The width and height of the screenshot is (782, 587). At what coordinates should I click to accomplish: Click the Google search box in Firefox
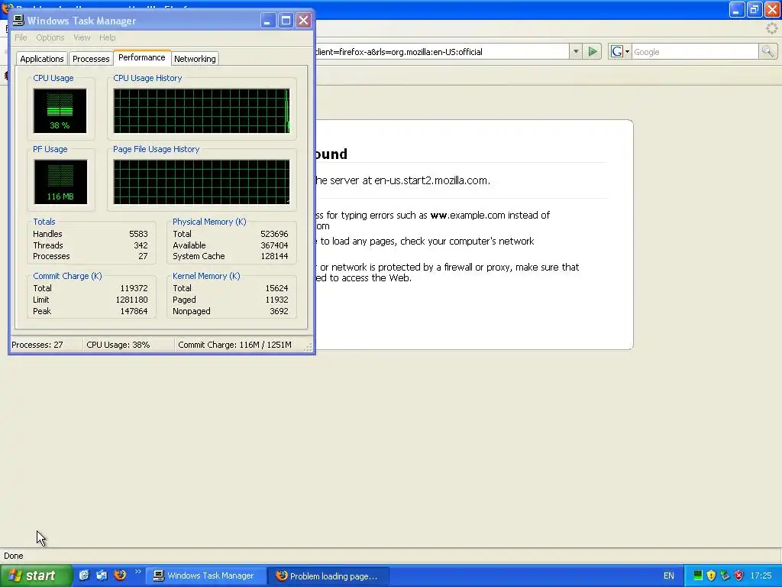[695, 52]
